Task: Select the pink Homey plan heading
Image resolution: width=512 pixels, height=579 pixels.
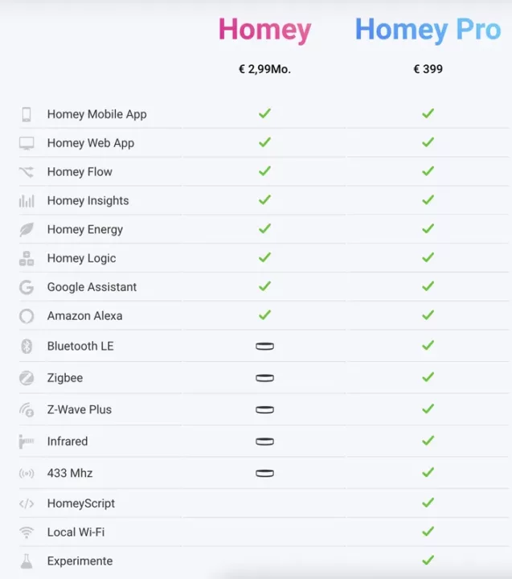Action: pos(264,31)
